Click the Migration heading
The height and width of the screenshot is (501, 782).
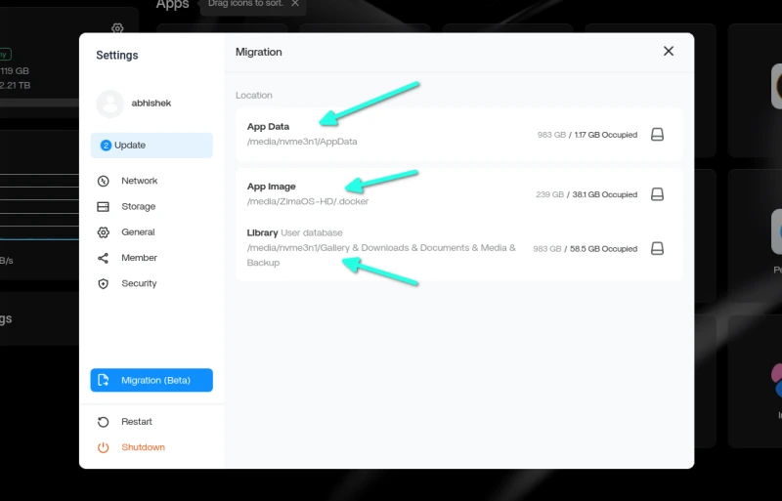point(259,52)
